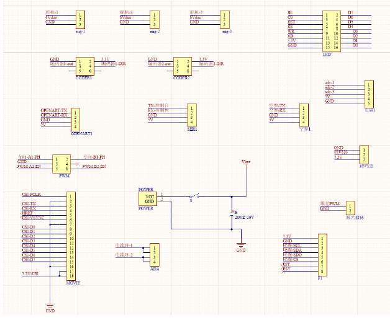Click the switch S symbol

194,196
